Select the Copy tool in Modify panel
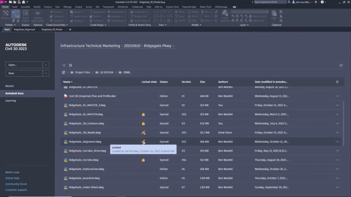The image size is (351, 197). (x=180, y=16)
